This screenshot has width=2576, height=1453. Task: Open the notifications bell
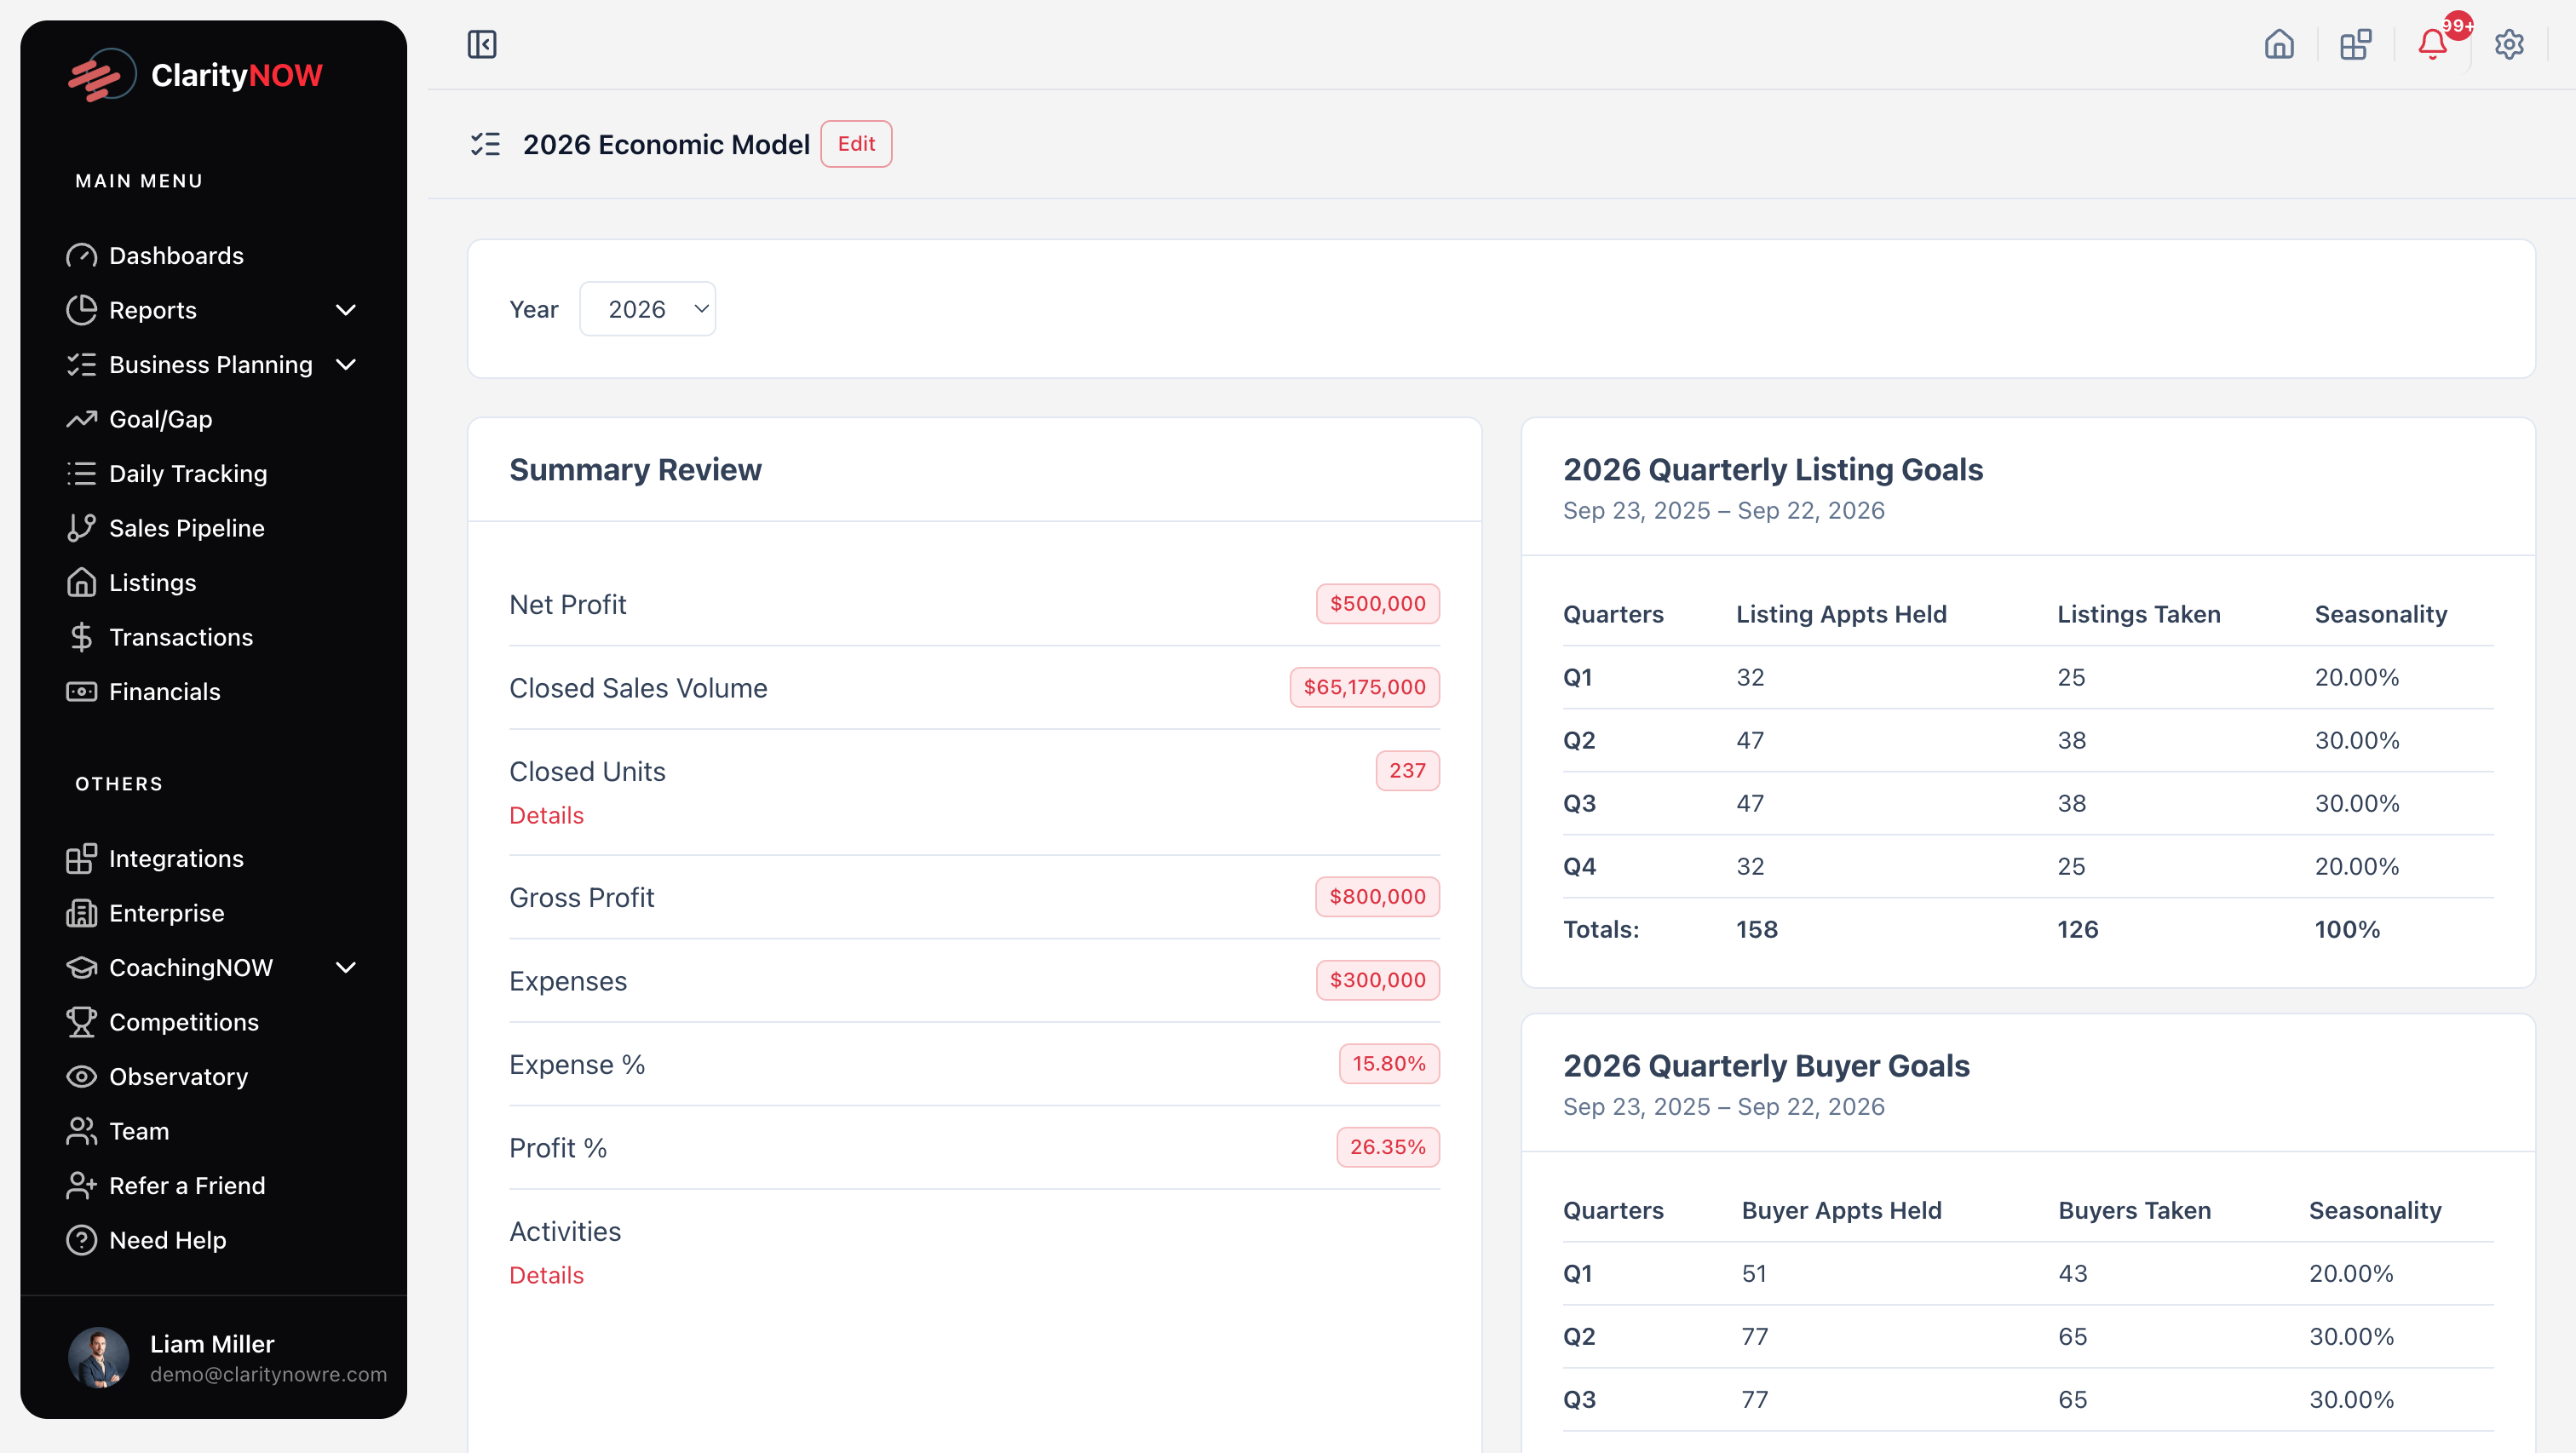click(2432, 44)
